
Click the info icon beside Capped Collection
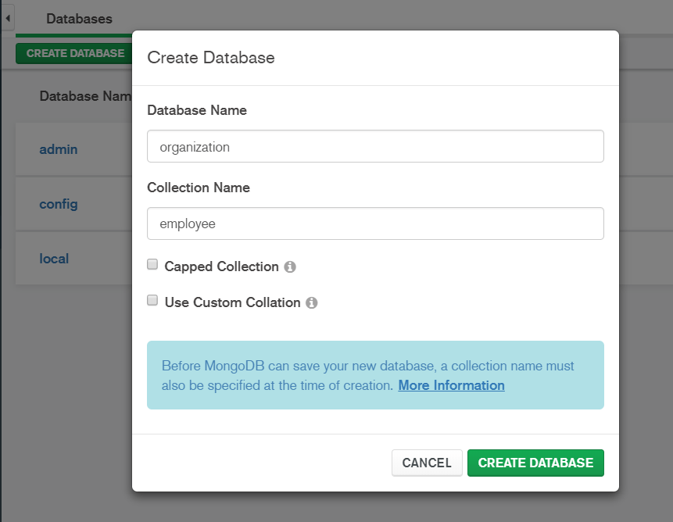[290, 267]
